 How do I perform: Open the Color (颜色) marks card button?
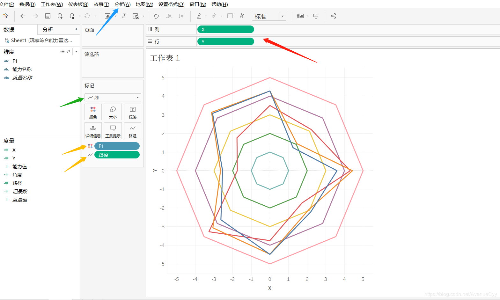[93, 112]
